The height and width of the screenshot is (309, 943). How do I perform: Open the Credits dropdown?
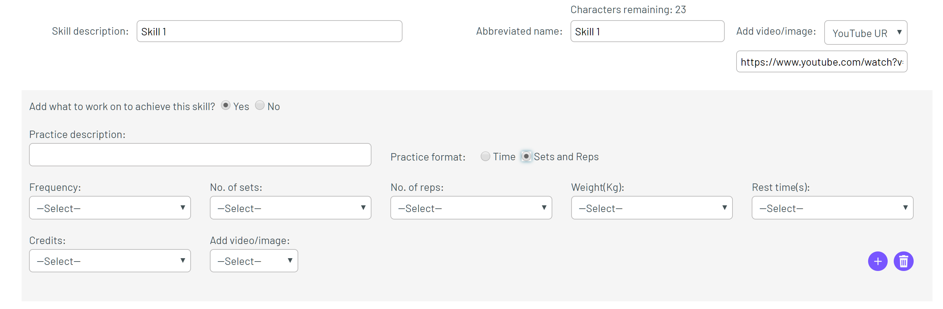point(110,261)
